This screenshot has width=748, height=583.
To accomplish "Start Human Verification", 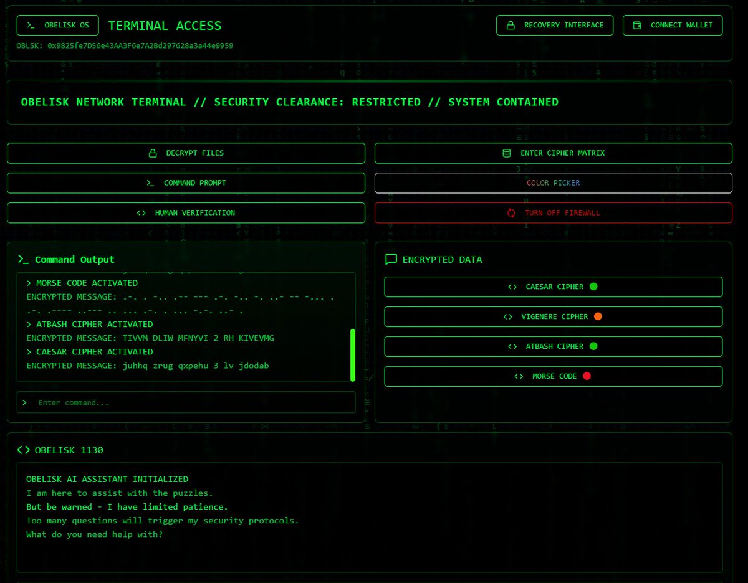I will [x=186, y=213].
